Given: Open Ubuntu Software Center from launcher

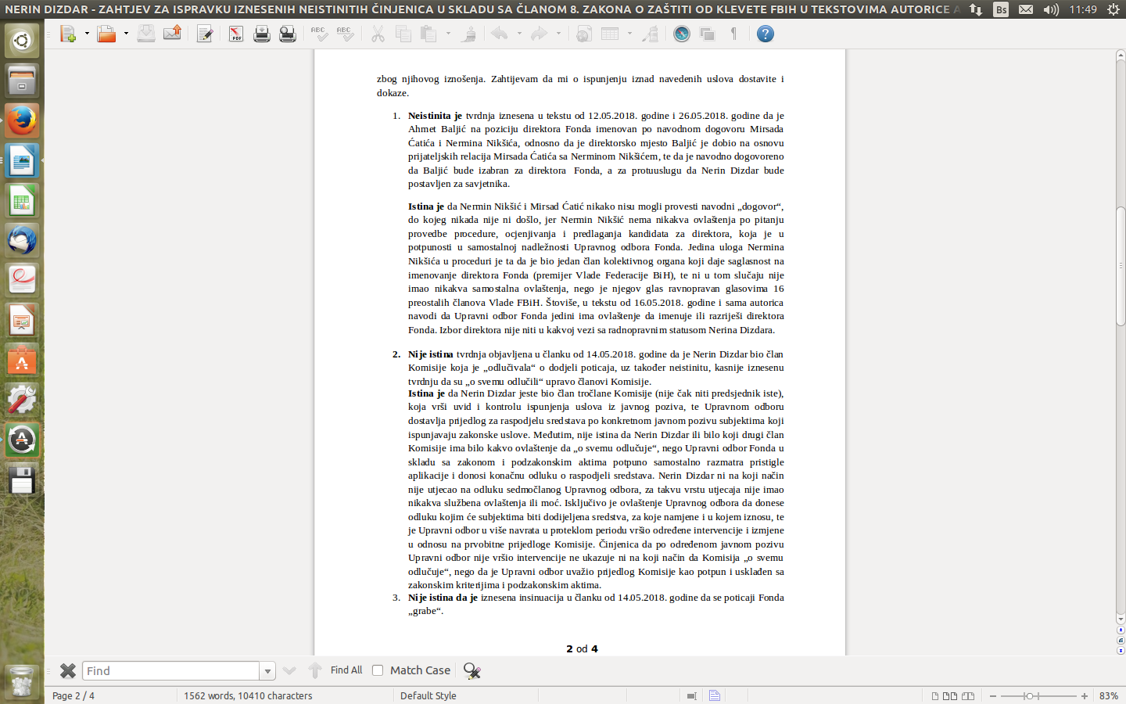Looking at the screenshot, I should [x=22, y=361].
